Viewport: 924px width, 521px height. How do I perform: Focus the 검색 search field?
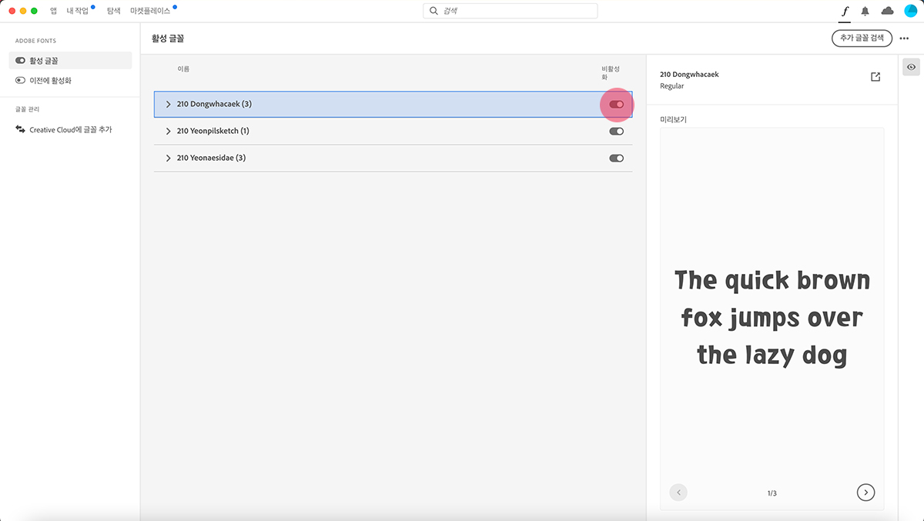point(511,11)
